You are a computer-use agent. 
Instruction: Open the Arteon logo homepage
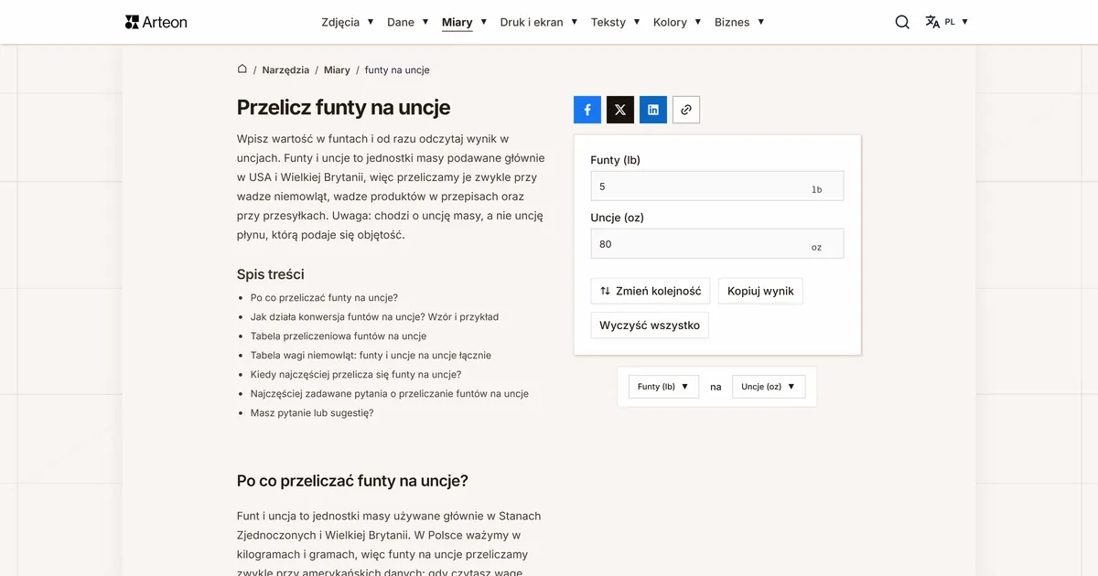[156, 22]
